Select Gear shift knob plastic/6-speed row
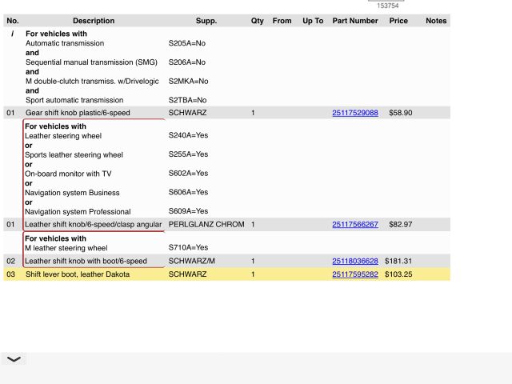The width and height of the screenshot is (512, 384). [x=78, y=114]
